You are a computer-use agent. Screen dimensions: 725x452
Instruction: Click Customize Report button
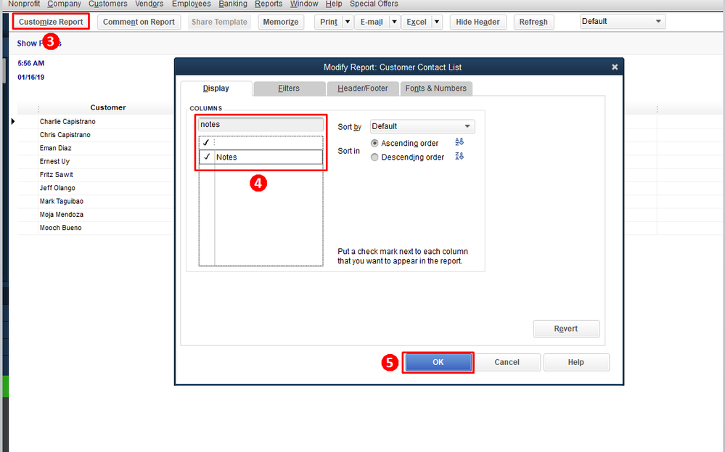coord(51,22)
